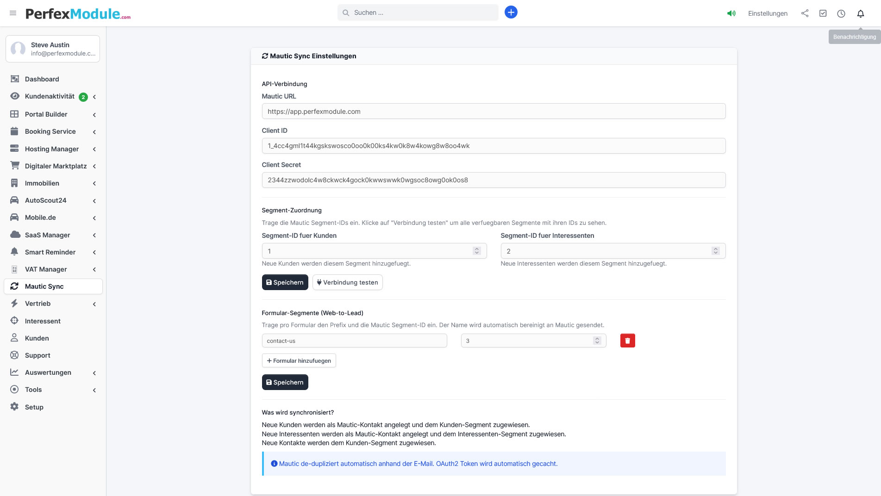Open the tasks checkmark icon in header
The height and width of the screenshot is (496, 881).
tap(823, 13)
